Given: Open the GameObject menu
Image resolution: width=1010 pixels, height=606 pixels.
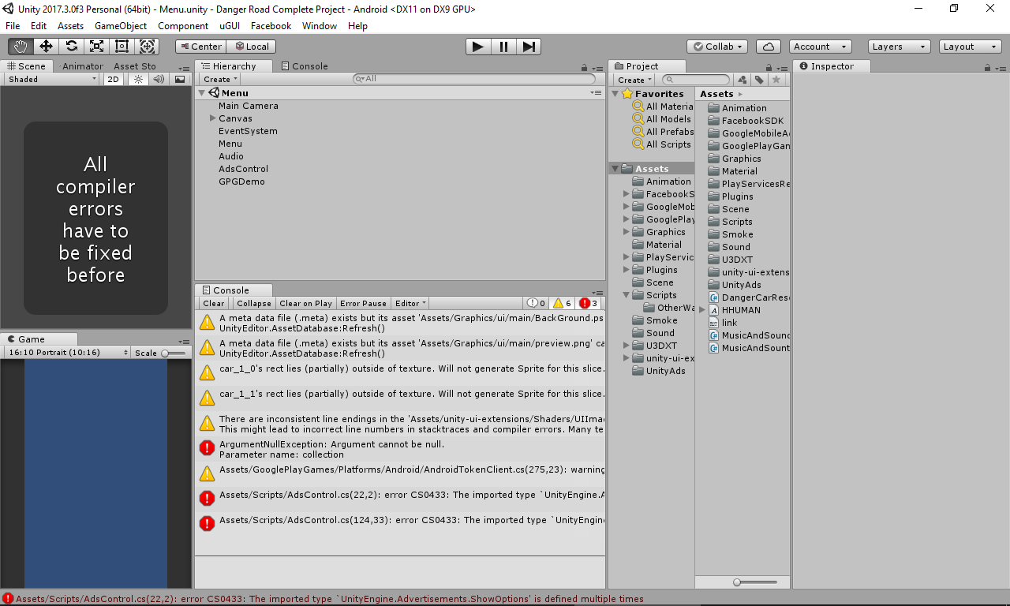Looking at the screenshot, I should pyautogui.click(x=121, y=26).
